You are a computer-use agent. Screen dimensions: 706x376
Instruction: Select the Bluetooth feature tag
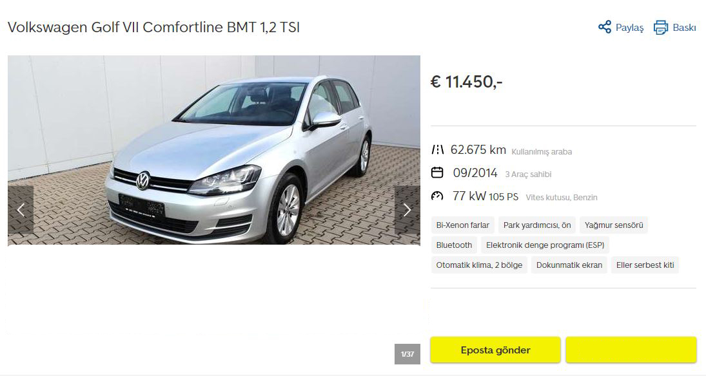pos(454,245)
